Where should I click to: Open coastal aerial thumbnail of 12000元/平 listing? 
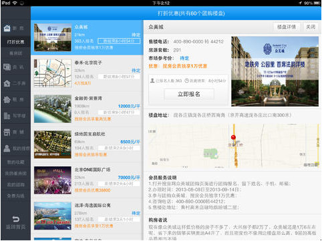tap(53, 109)
